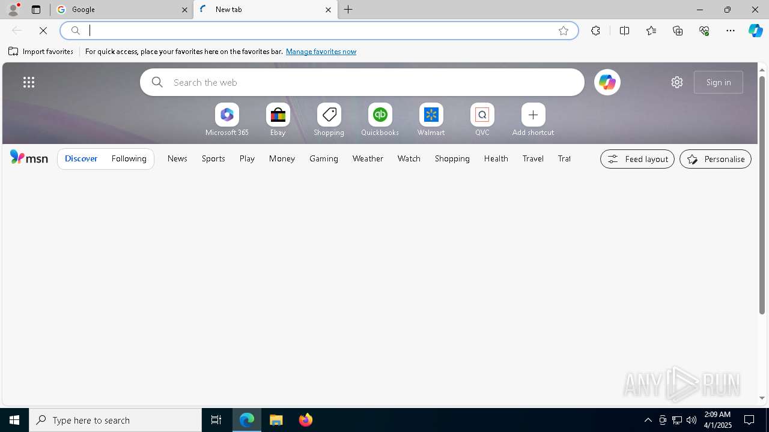
Task: Open Edge Settings and more menu
Action: pos(731,31)
